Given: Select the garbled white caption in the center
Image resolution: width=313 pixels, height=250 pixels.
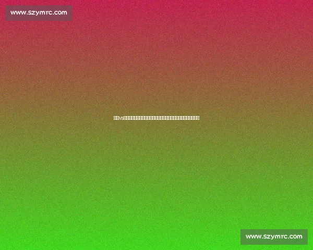Looking at the screenshot, I should click(156, 118).
